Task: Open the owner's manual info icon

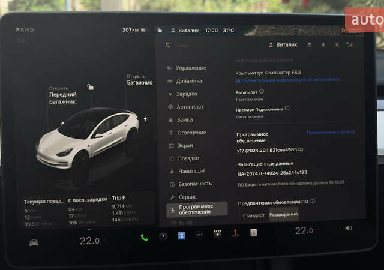Action: pos(253,233)
